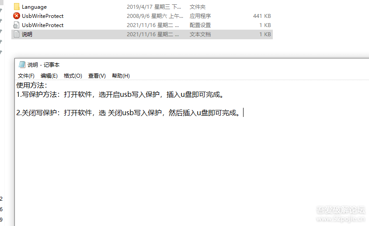Open the 格式(O) menu in Notepad
Image resolution: width=369 pixels, height=226 pixels.
(x=73, y=75)
